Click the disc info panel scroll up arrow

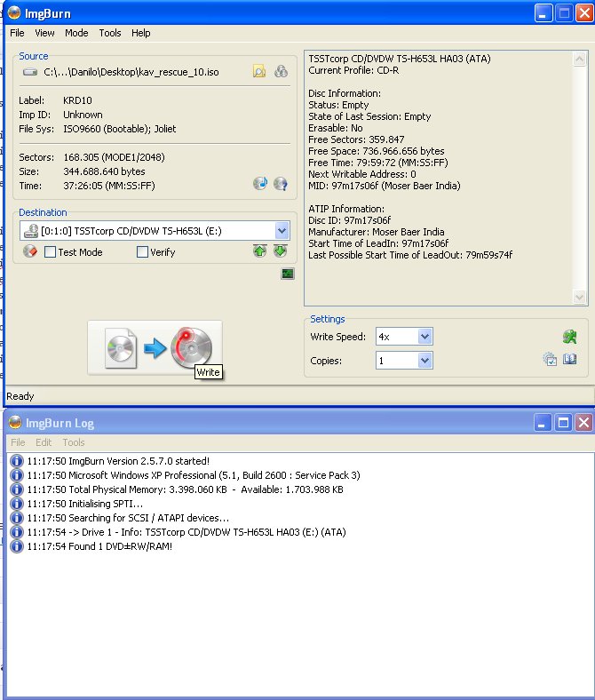tap(579, 59)
